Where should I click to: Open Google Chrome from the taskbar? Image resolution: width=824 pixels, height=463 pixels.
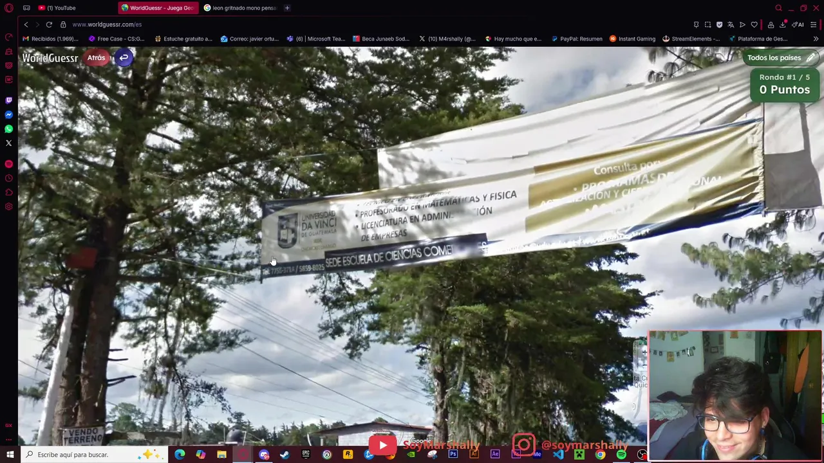[600, 455]
